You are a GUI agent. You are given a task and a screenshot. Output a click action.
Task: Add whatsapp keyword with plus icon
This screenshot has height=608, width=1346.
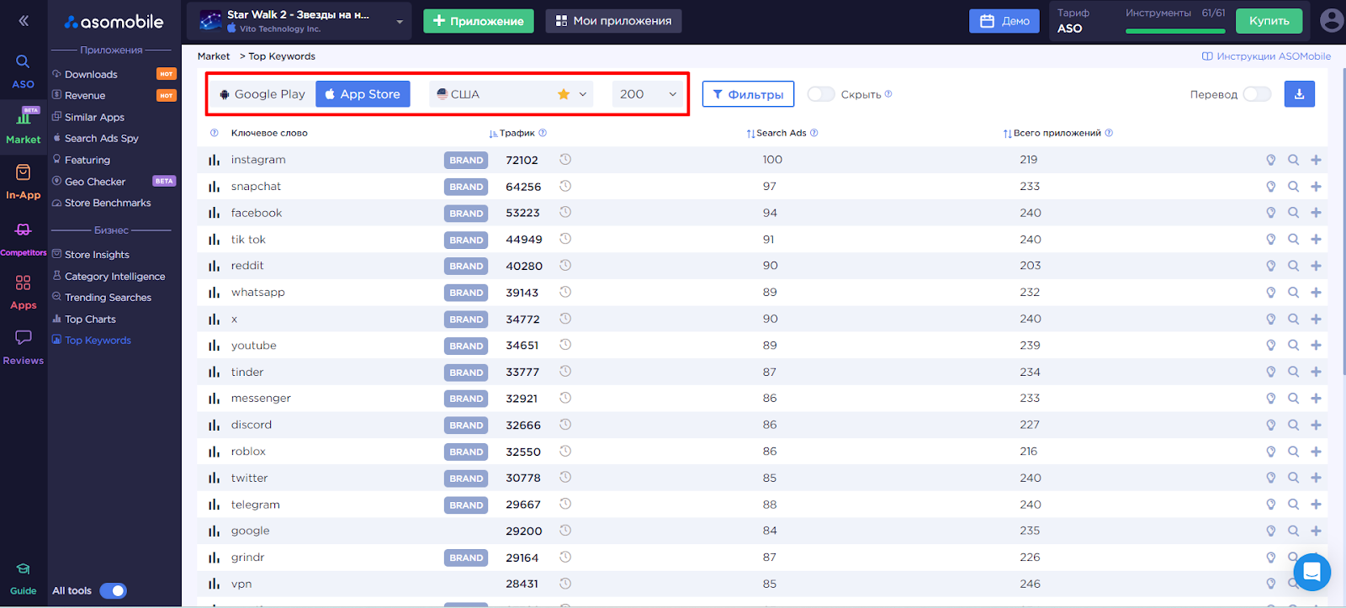pos(1316,293)
